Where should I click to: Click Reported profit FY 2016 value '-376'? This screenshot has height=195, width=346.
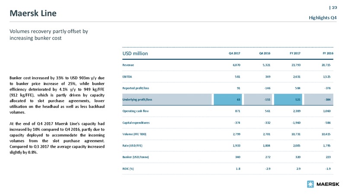327,88
